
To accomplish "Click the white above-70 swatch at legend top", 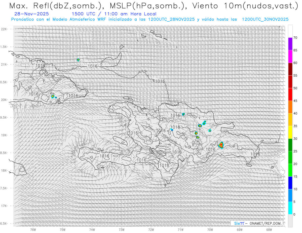I will click(x=290, y=31).
